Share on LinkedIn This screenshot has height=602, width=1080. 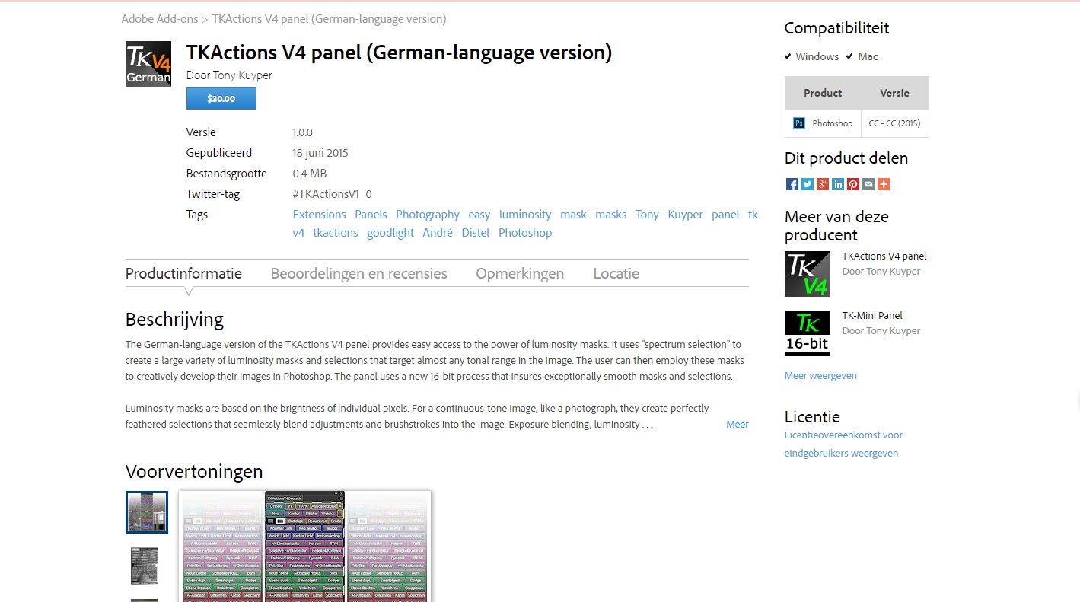click(837, 184)
